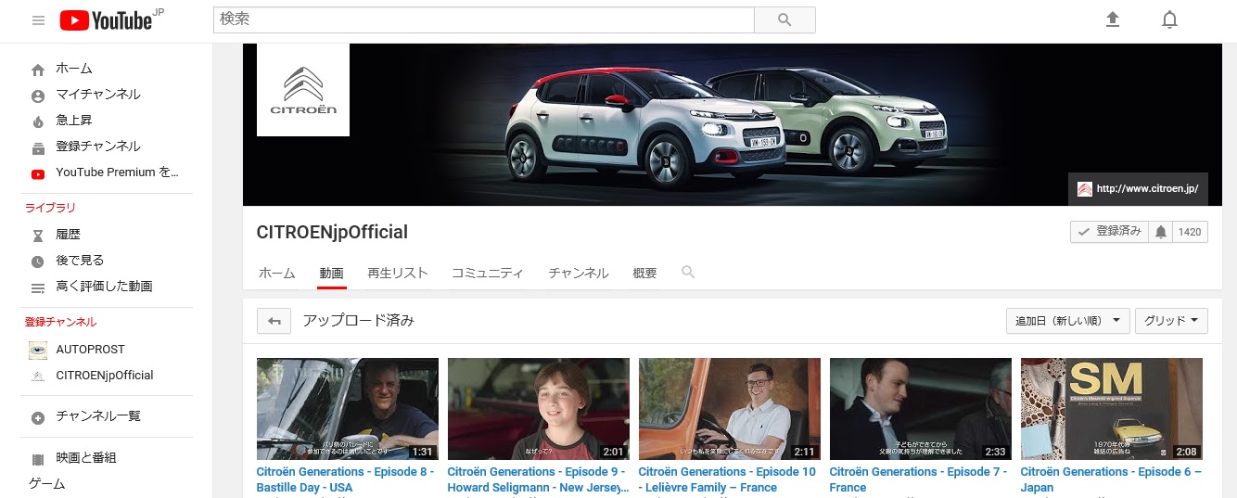
Task: Play the Episode 9 boy thumbnail
Action: 539,409
